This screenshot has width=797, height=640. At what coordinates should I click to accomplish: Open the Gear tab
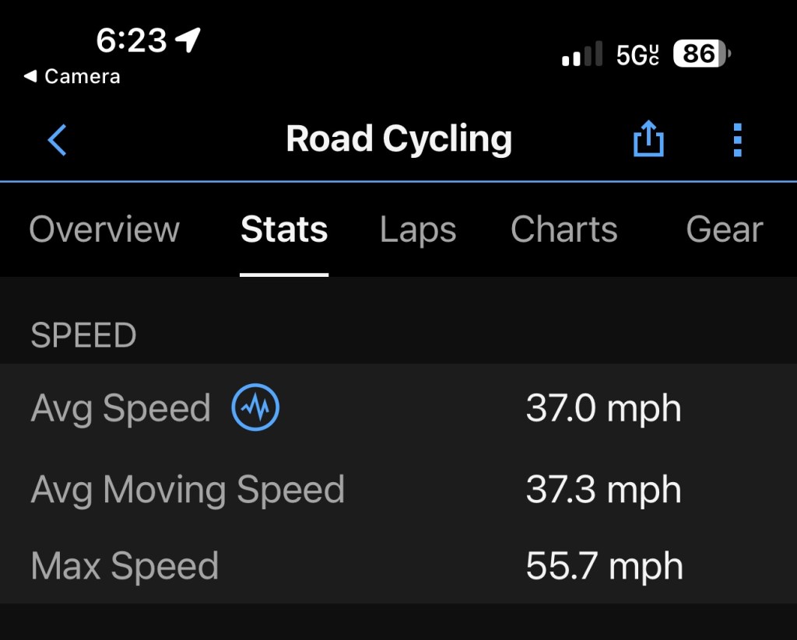[x=724, y=229]
